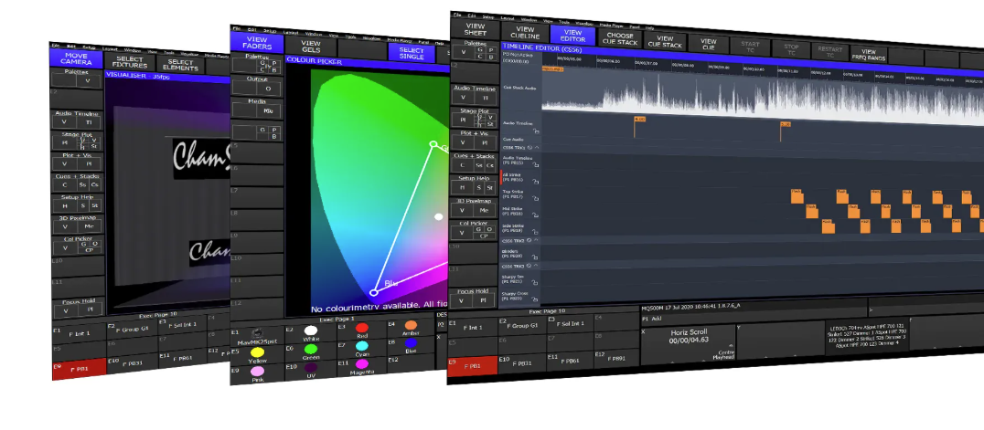Click STOP TC button
The image size is (984, 430).
click(x=791, y=49)
